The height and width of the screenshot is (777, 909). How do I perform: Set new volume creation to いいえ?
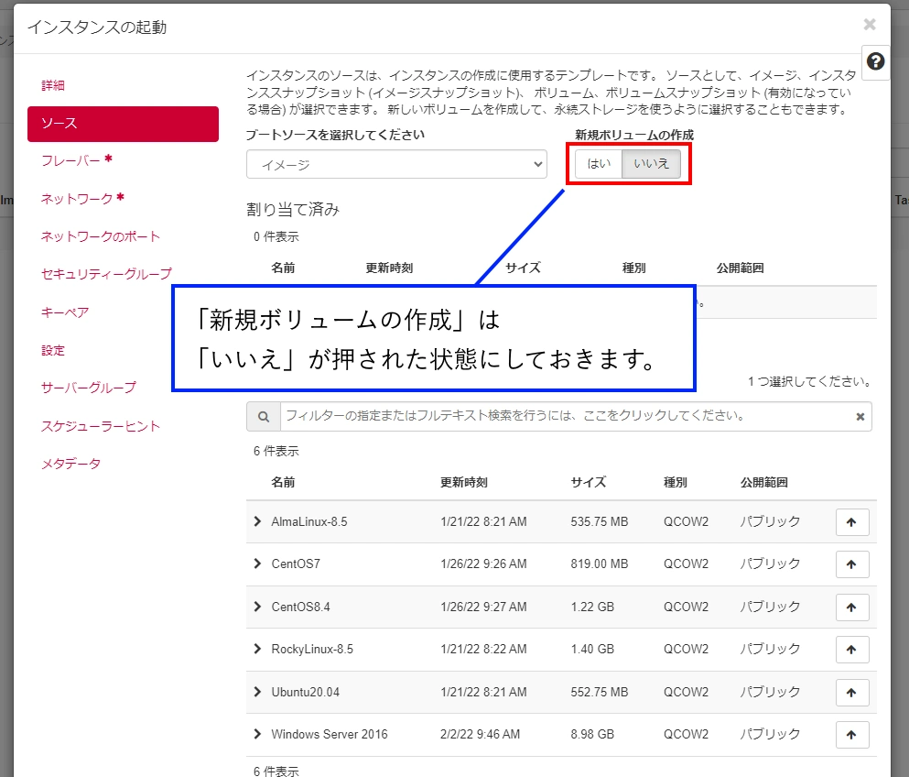651,164
